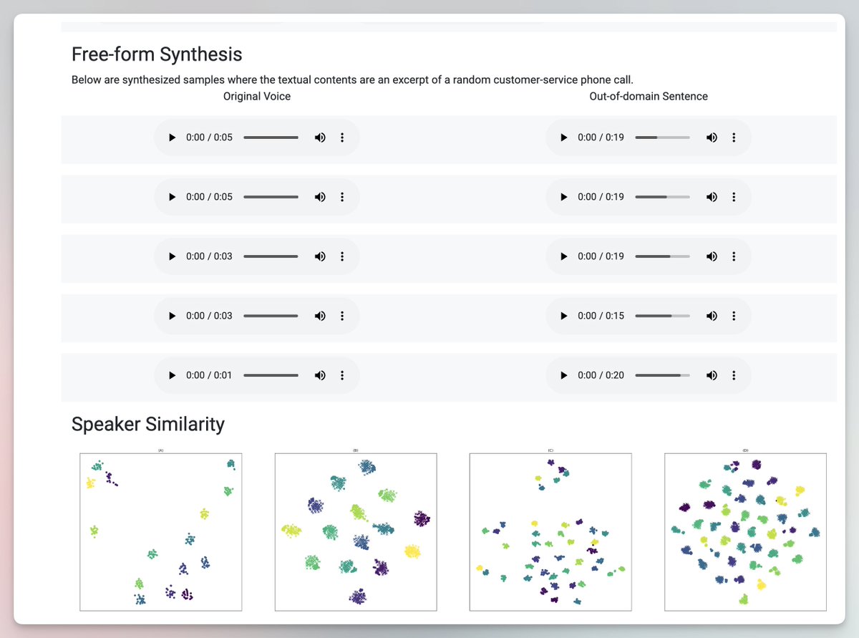Mute the 0:15 Out-of-domain audio player

tap(712, 316)
